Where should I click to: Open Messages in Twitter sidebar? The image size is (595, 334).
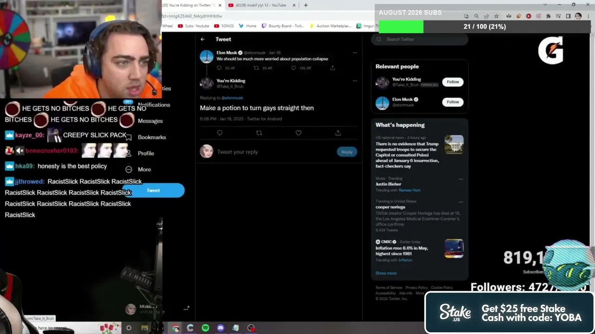coord(150,121)
